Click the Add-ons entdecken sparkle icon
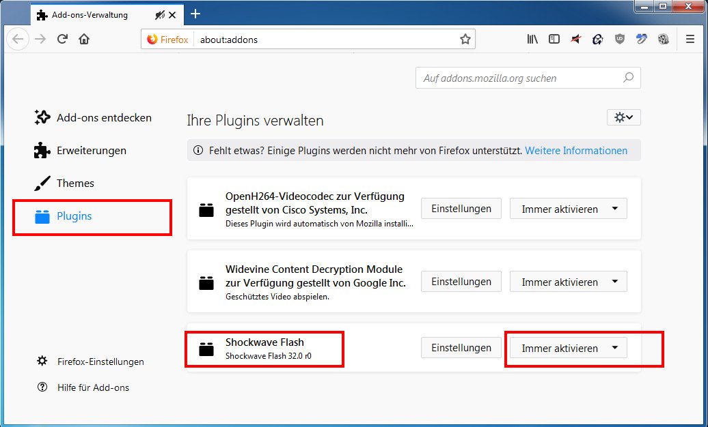Viewport: 708px width, 427px height. tap(42, 117)
